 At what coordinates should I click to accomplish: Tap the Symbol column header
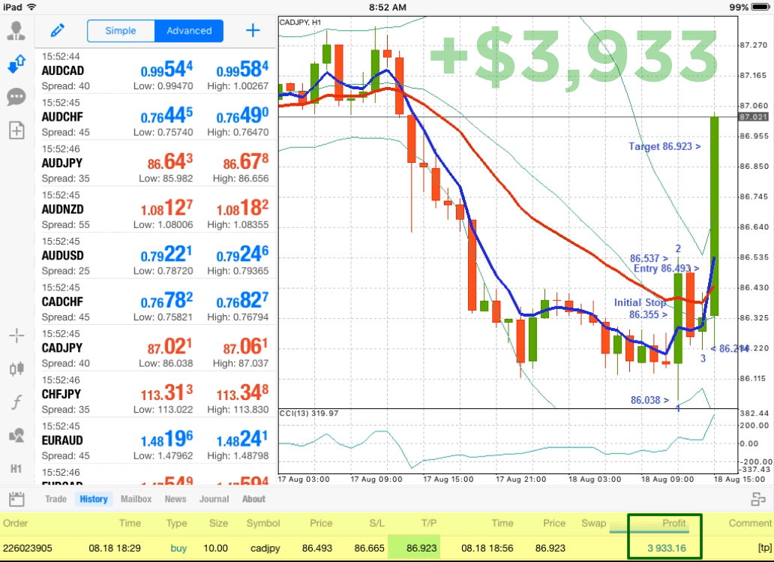coord(263,523)
